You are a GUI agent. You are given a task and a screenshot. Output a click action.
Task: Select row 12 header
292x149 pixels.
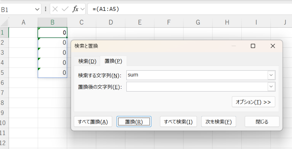tap(4, 143)
